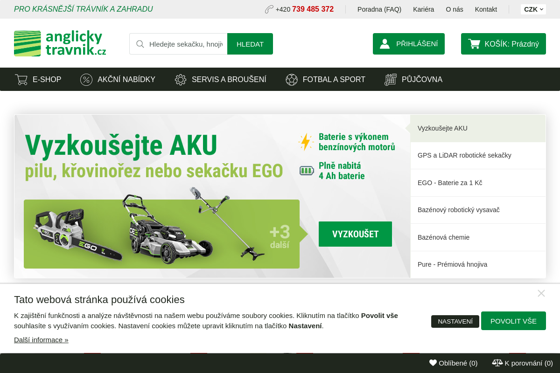Open the Další informace link

point(41,340)
